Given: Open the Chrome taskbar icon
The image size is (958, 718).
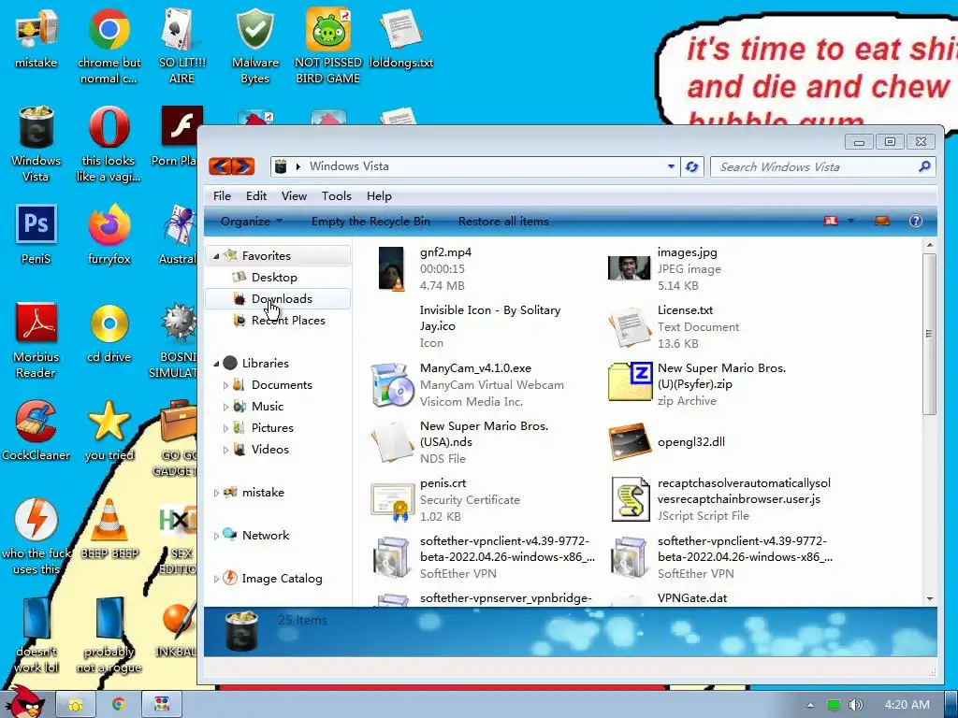Looking at the screenshot, I should pyautogui.click(x=119, y=705).
